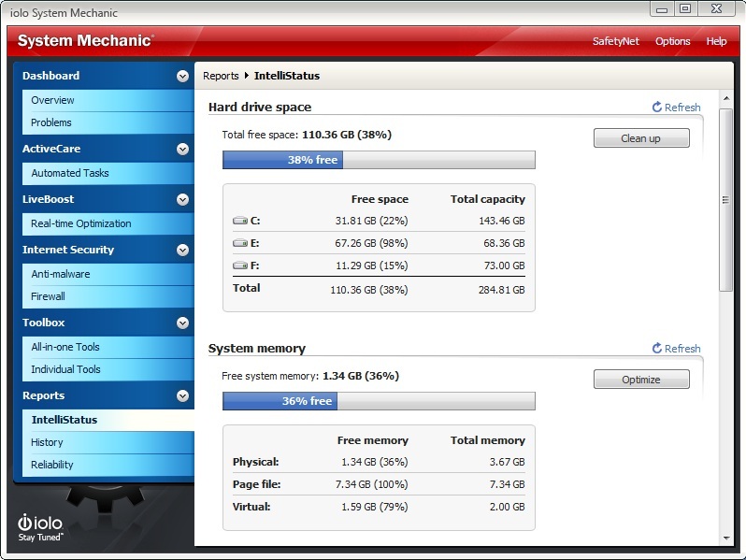Select the LiveBoost section header
Screen dimensions: 746x560
click(x=48, y=199)
